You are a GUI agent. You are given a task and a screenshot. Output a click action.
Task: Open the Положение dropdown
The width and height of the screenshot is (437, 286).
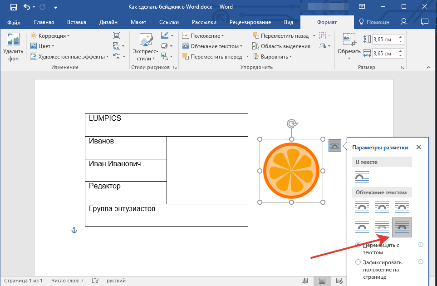(203, 36)
